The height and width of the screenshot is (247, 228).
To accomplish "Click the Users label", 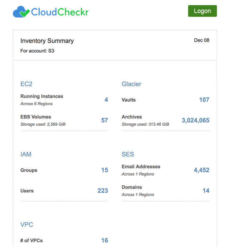I will coord(27,191).
